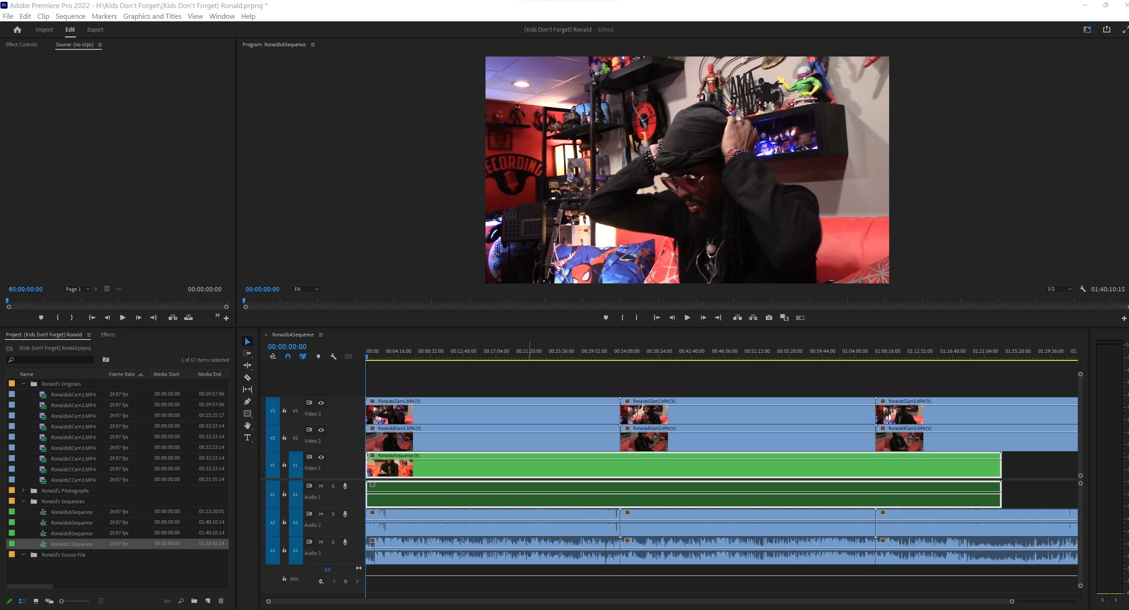
Task: Select the Pen tool
Action: click(247, 401)
